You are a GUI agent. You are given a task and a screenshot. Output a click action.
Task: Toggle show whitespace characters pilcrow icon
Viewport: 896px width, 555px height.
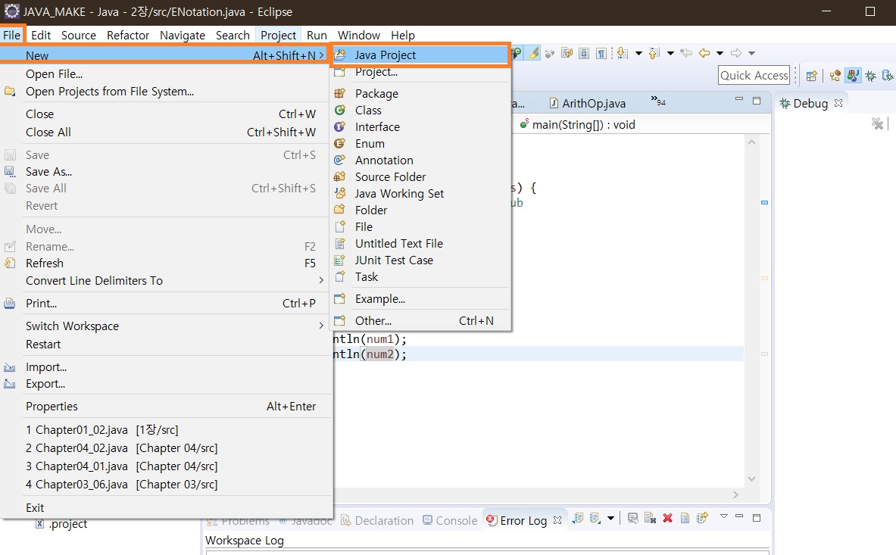click(601, 53)
